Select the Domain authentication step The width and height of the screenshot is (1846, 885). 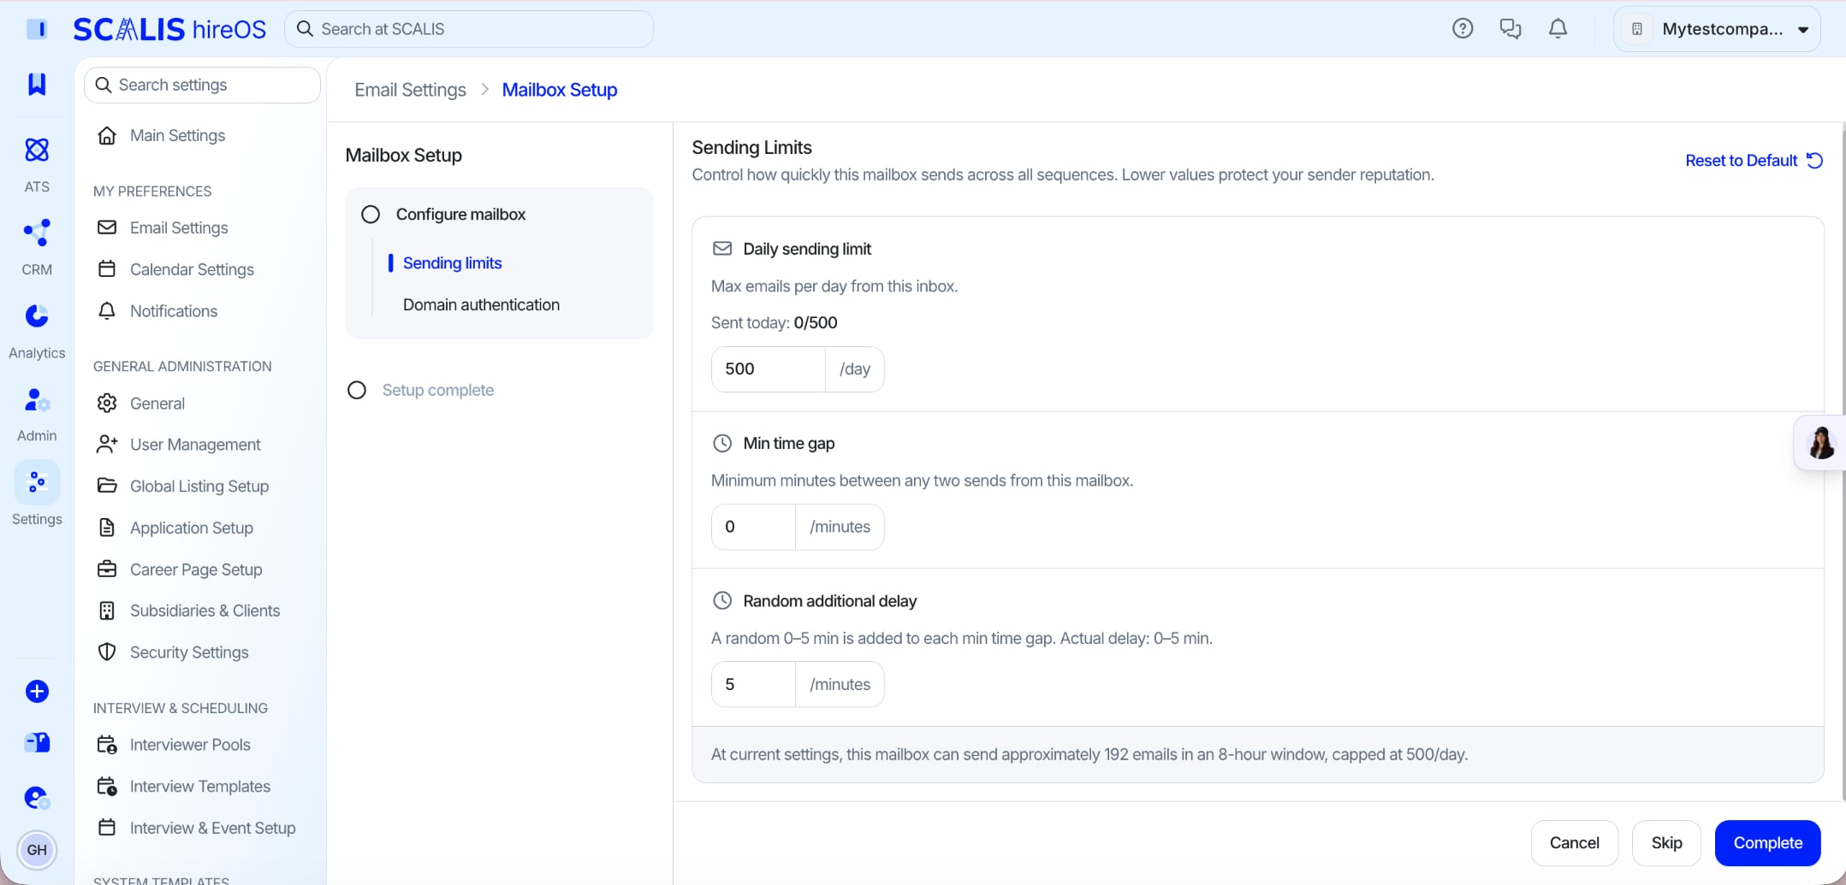pyautogui.click(x=481, y=304)
